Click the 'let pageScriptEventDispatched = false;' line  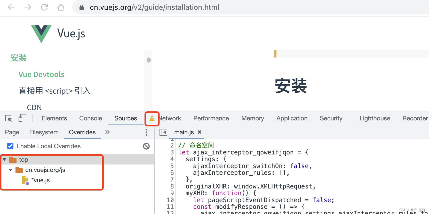coord(264,200)
